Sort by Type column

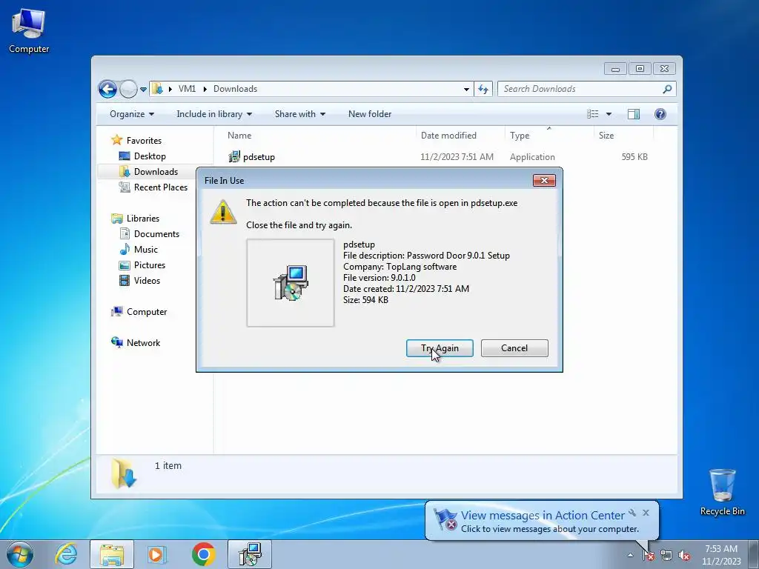pyautogui.click(x=549, y=136)
